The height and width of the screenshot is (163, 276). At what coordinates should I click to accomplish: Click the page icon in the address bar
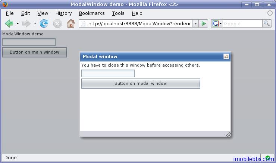tap(83, 23)
